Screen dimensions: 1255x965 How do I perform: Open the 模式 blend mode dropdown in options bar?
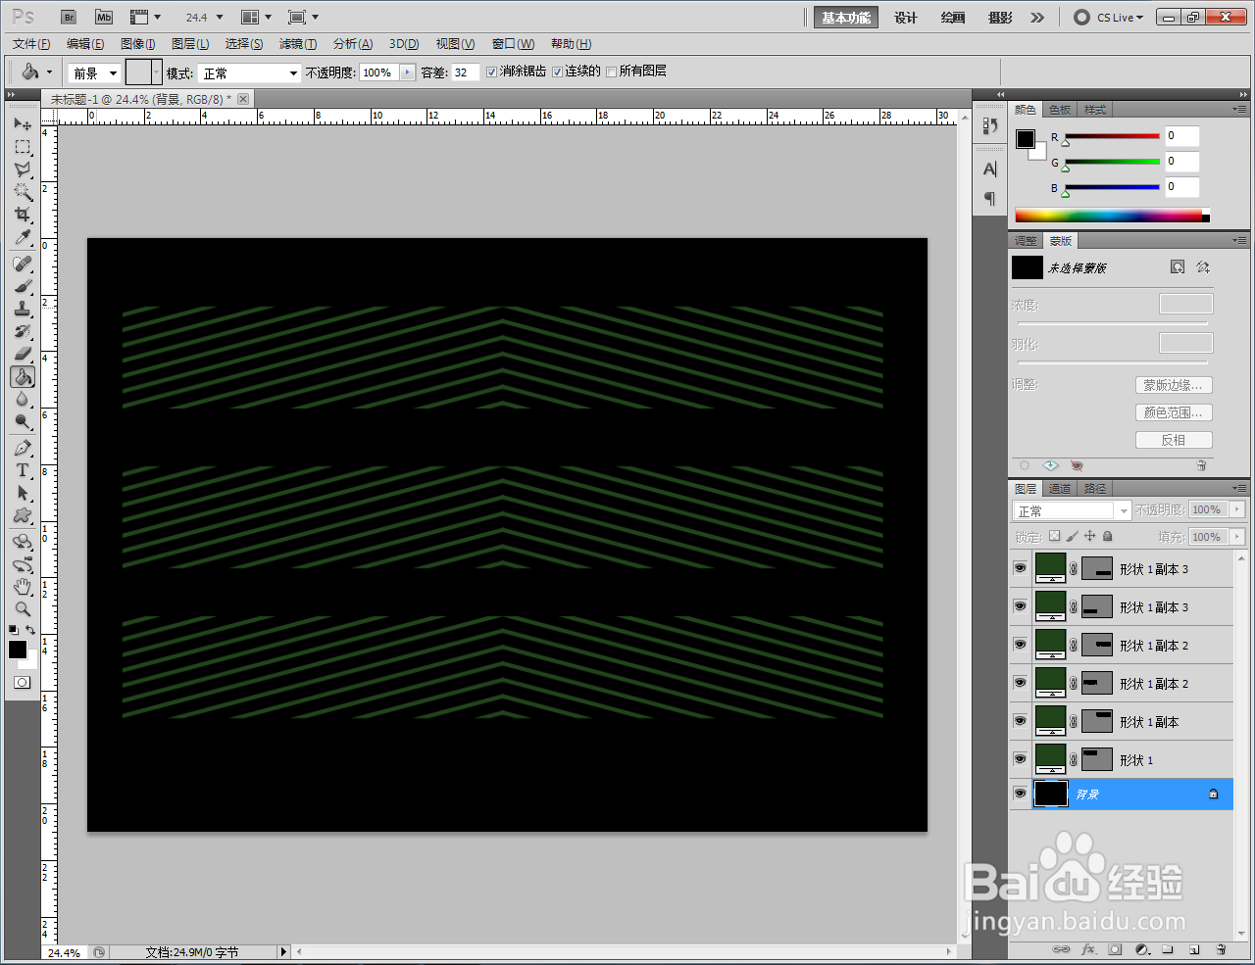click(x=249, y=72)
